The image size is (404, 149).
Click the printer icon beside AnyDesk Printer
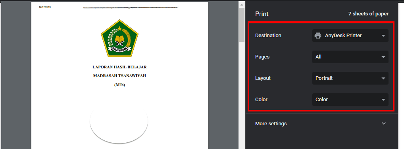318,36
